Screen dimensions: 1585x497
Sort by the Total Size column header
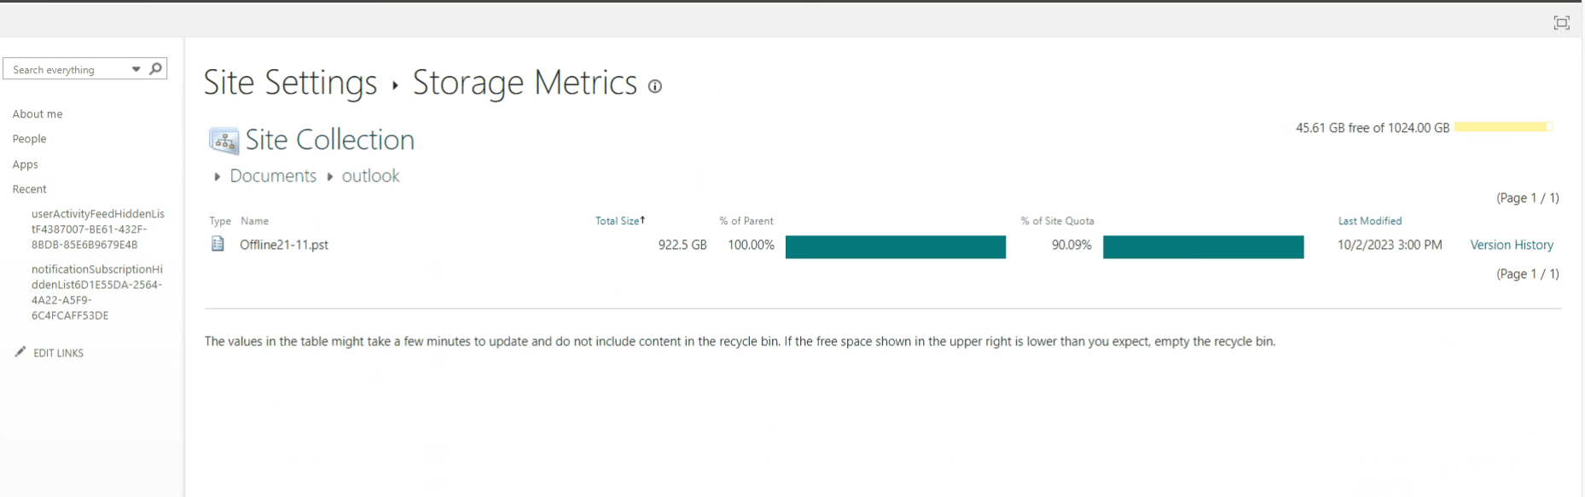pyautogui.click(x=618, y=221)
